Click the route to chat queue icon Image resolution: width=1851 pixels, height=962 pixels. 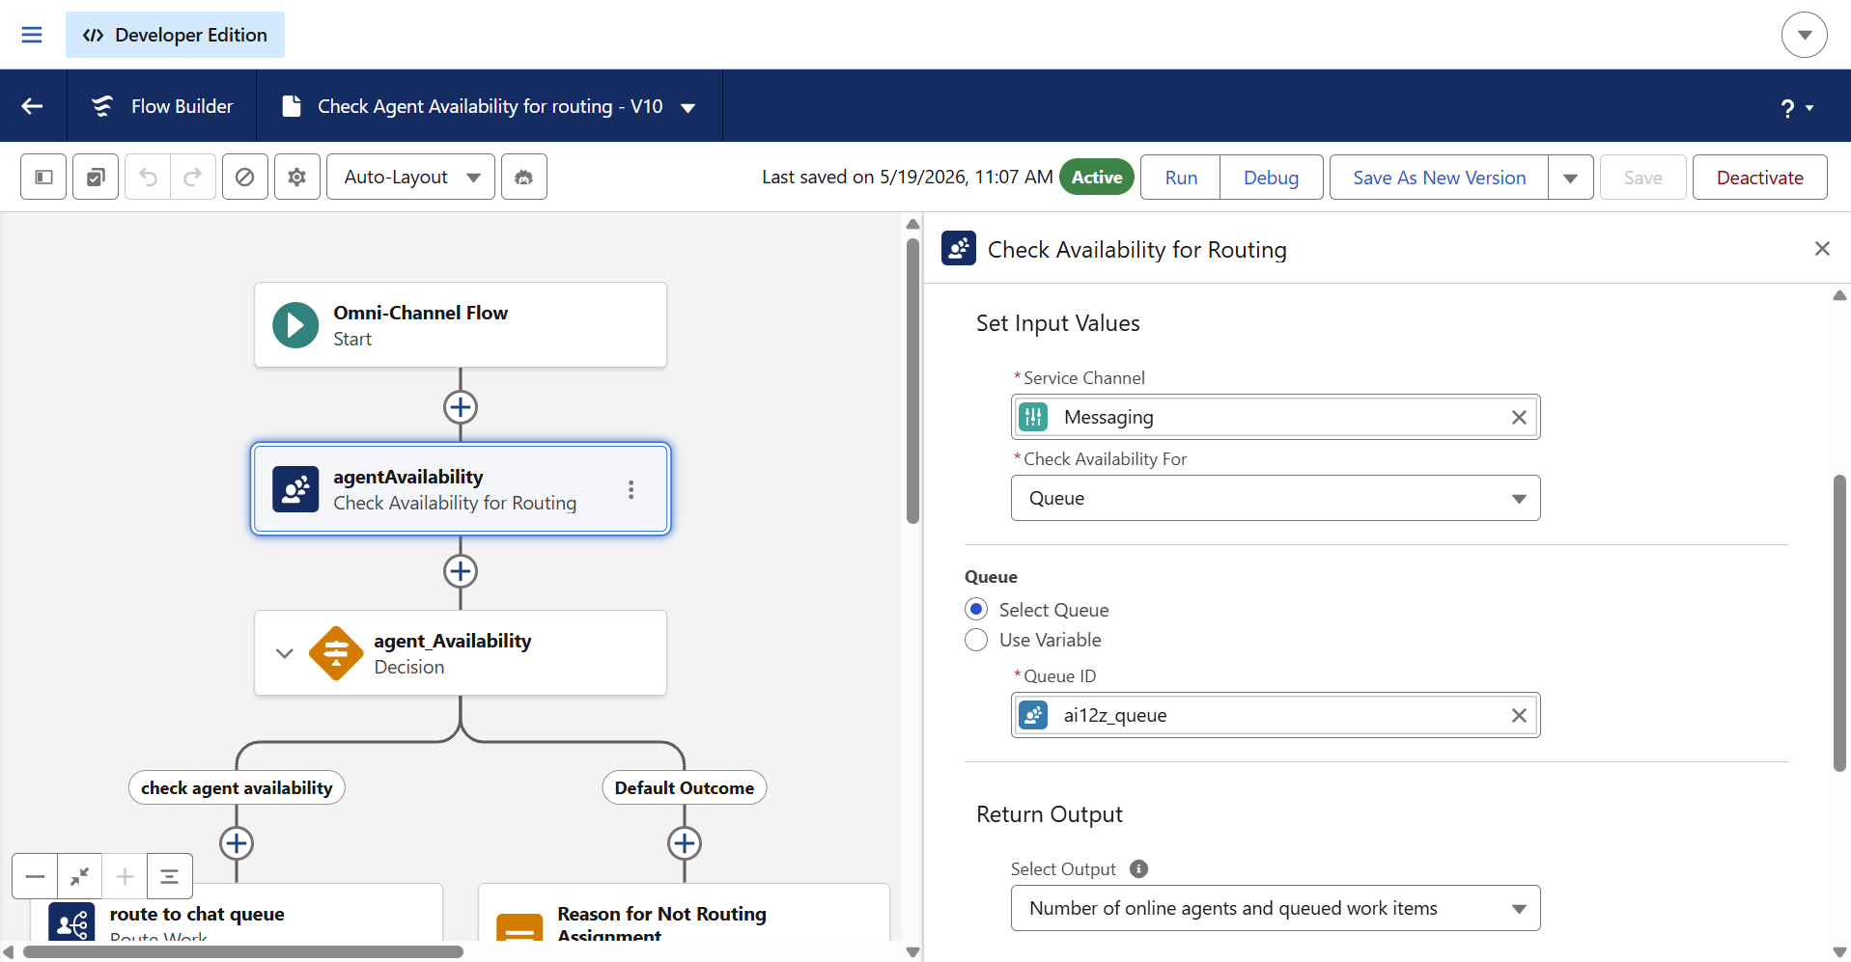click(71, 923)
